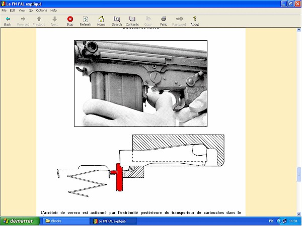
Task: Click the scrollbar up arrow
Action: click(x=298, y=30)
